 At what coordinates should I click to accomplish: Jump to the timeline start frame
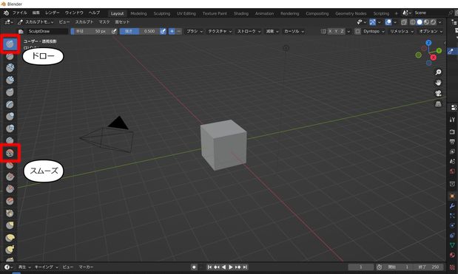(x=209, y=267)
